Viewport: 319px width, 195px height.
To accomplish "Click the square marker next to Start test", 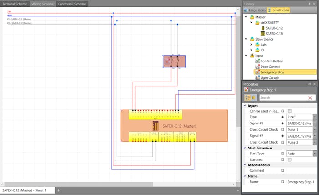I will [x=283, y=159].
